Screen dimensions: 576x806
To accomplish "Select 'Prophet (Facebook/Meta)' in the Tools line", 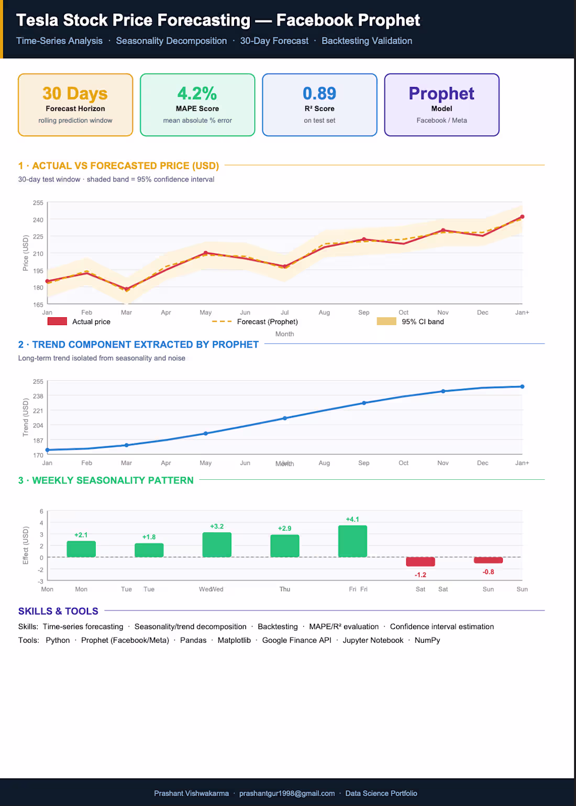I will pyautogui.click(x=125, y=640).
